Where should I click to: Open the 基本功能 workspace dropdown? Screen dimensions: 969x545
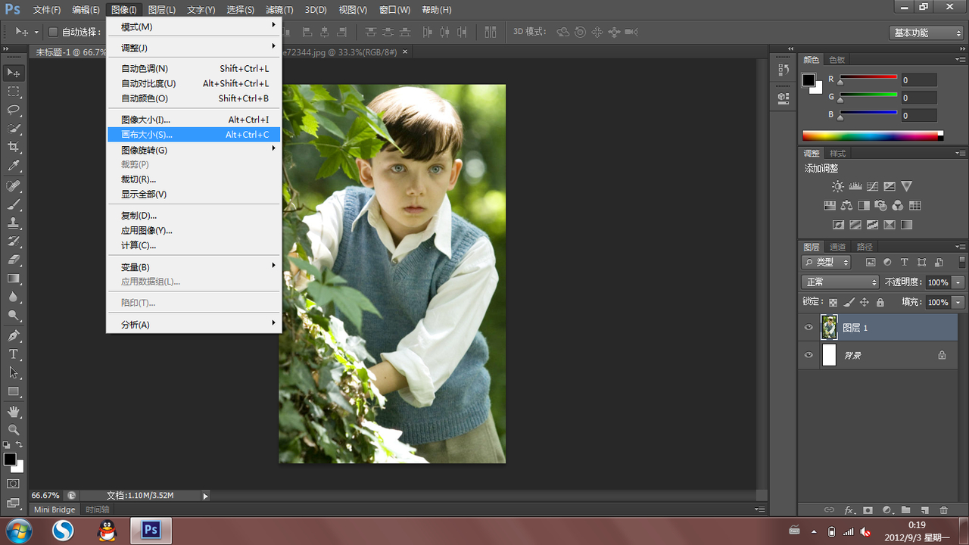[926, 33]
